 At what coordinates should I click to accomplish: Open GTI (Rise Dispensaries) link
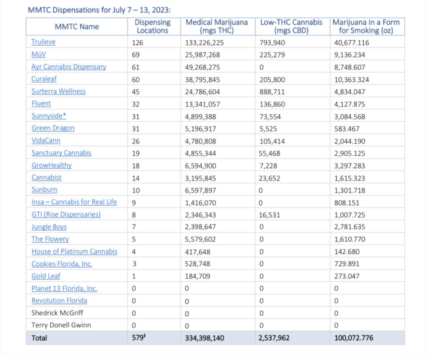(66, 214)
